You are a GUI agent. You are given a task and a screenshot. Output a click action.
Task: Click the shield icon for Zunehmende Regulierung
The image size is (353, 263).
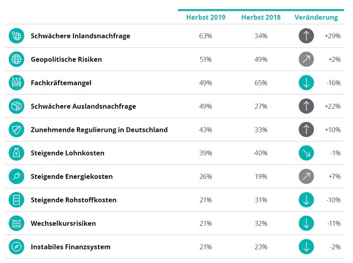tap(16, 130)
